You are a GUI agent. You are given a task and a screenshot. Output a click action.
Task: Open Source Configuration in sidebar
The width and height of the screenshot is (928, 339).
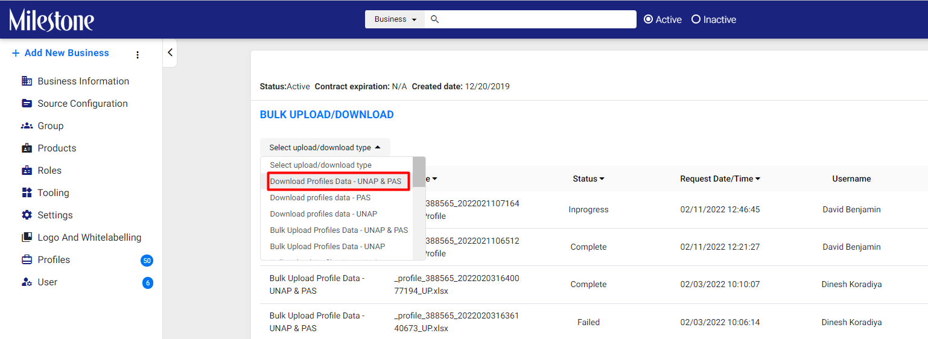(83, 103)
